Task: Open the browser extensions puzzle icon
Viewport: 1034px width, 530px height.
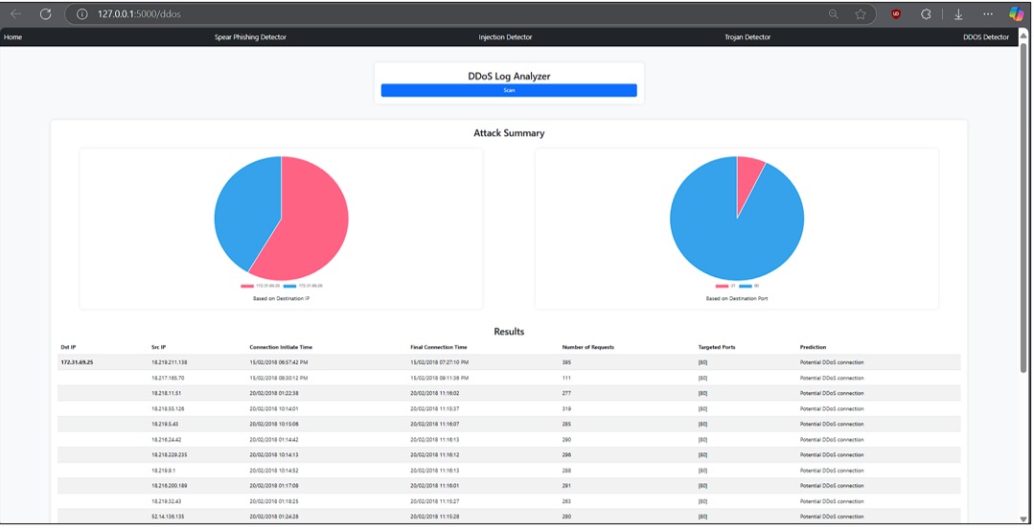Action: (926, 13)
